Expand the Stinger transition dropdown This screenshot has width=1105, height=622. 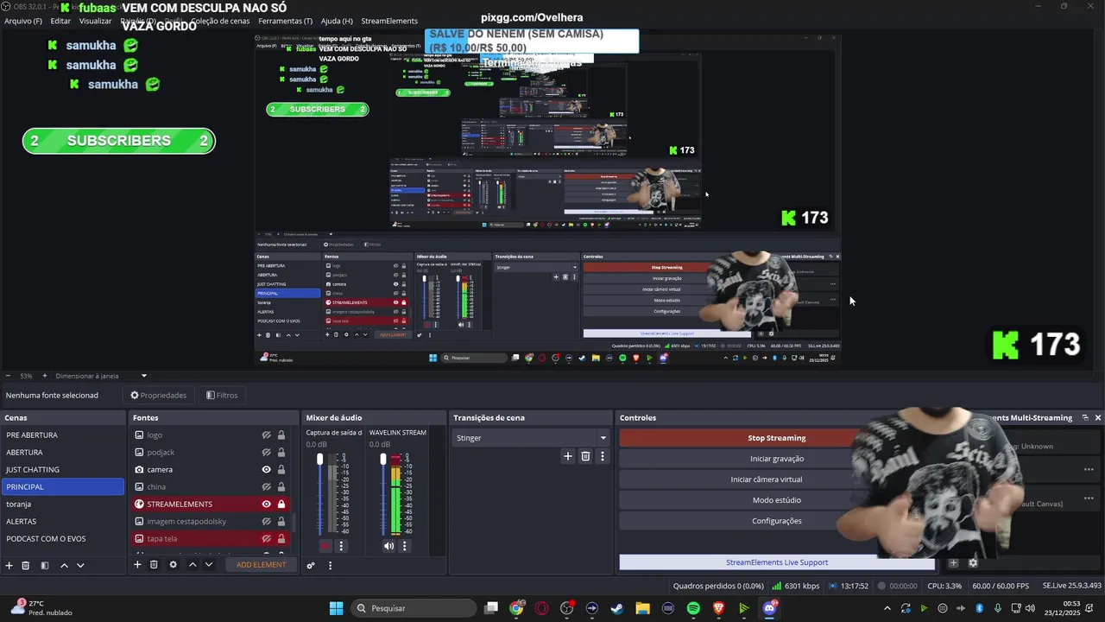tap(603, 438)
